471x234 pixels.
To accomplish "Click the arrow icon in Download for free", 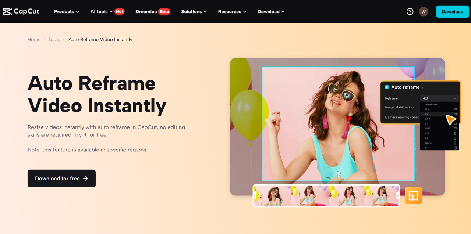I will [86, 179].
